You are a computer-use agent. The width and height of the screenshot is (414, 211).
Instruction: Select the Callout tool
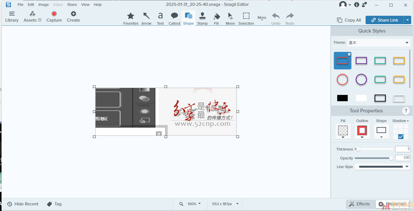pos(174,19)
